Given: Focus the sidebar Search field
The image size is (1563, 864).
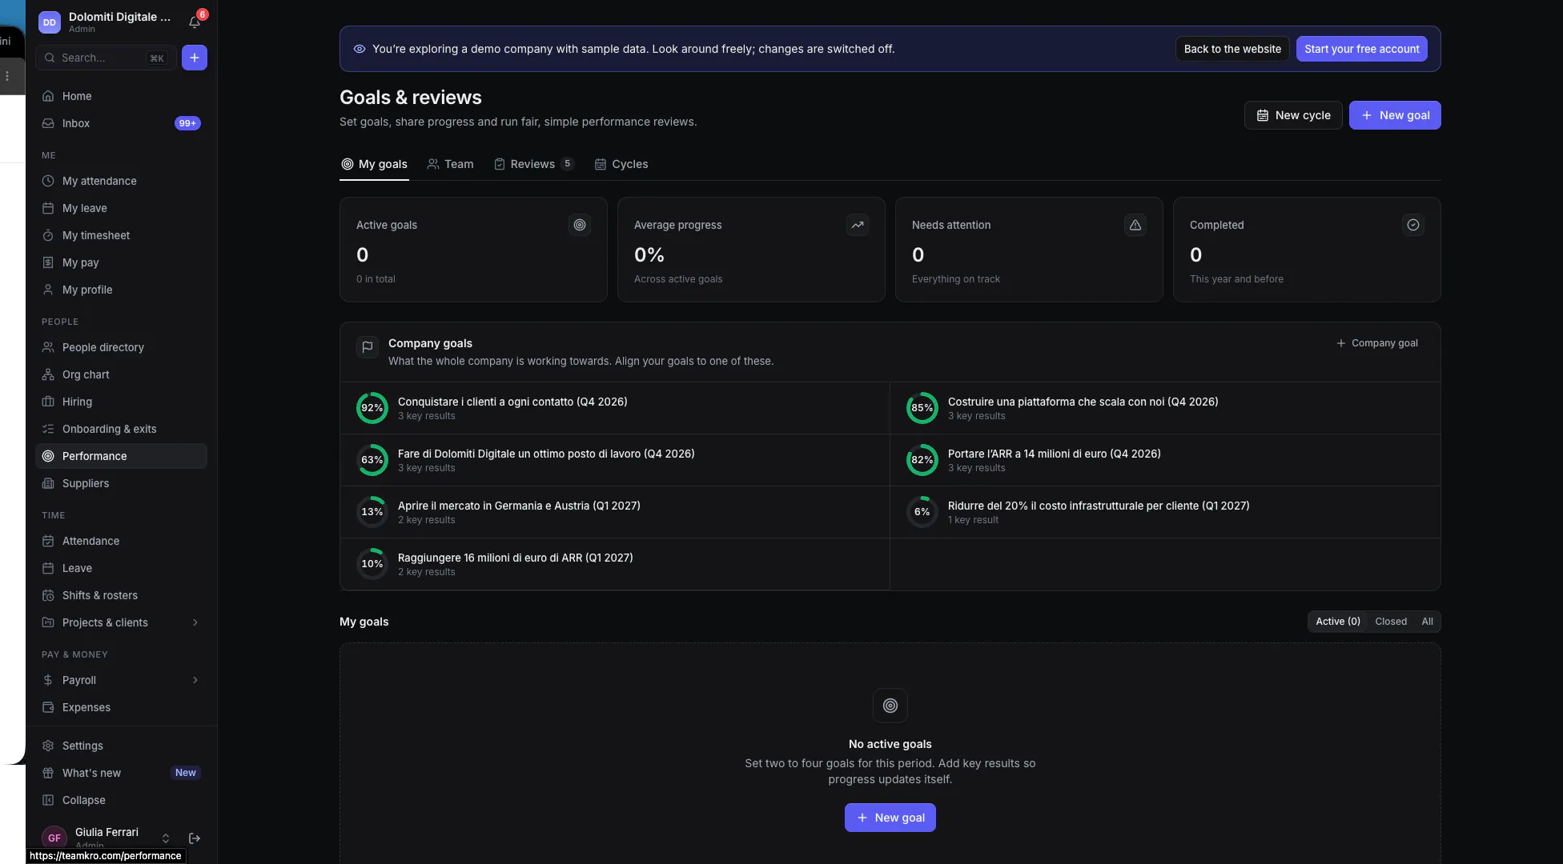Looking at the screenshot, I should [x=106, y=58].
